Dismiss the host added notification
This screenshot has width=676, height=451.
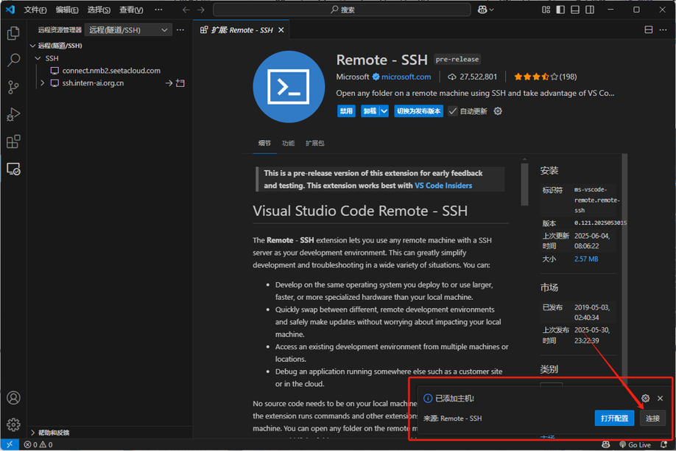tap(660, 398)
